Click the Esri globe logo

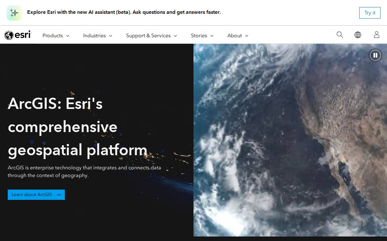tap(18, 35)
